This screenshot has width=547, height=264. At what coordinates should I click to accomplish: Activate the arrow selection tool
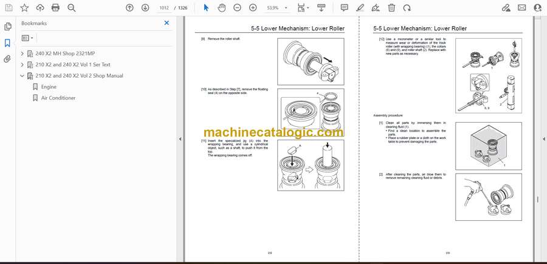click(206, 8)
